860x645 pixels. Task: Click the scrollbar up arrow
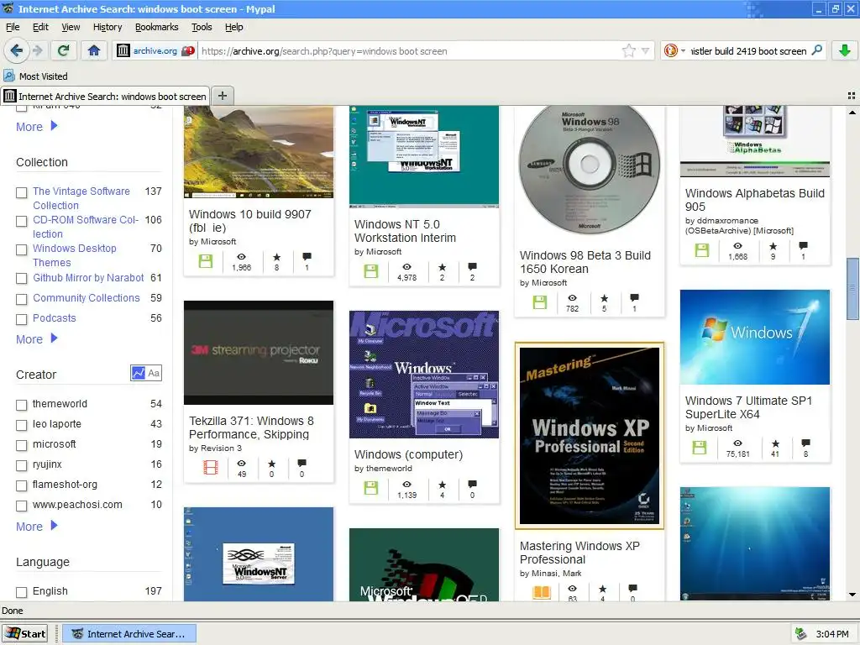click(x=852, y=113)
